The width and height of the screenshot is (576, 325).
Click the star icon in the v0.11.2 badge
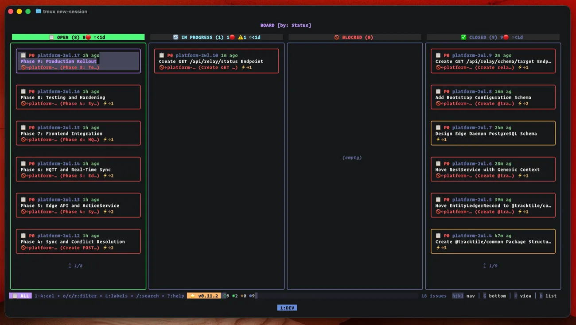tap(191, 295)
